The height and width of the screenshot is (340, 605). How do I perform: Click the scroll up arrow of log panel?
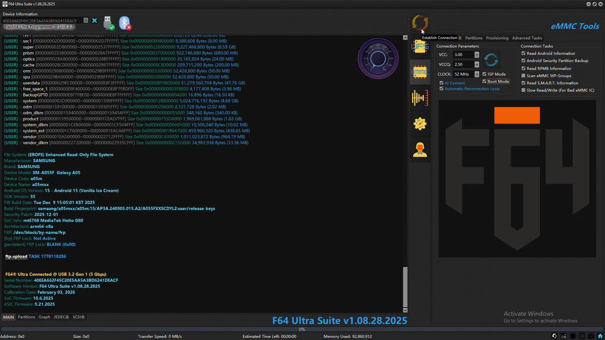[405, 37]
